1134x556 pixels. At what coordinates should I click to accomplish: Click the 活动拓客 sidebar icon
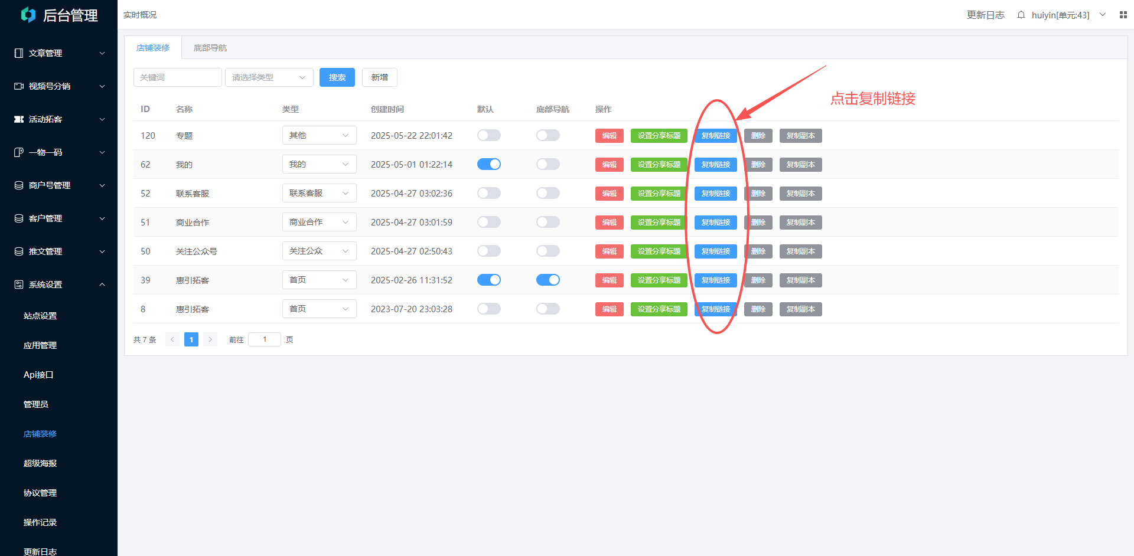[x=19, y=119]
